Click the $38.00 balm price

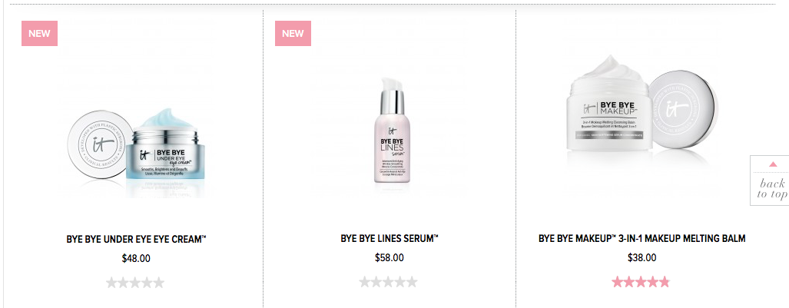pyautogui.click(x=641, y=259)
